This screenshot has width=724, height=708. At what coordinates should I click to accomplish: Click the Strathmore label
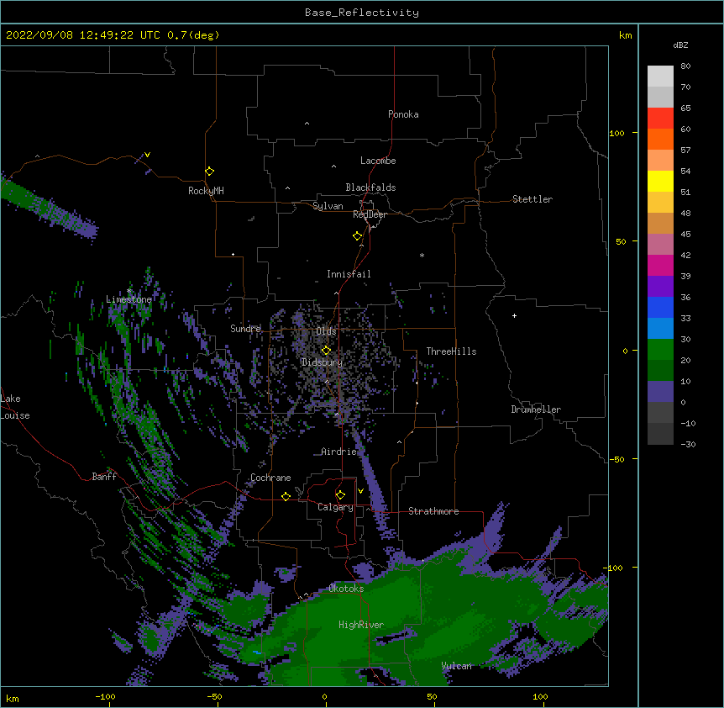pyautogui.click(x=433, y=511)
